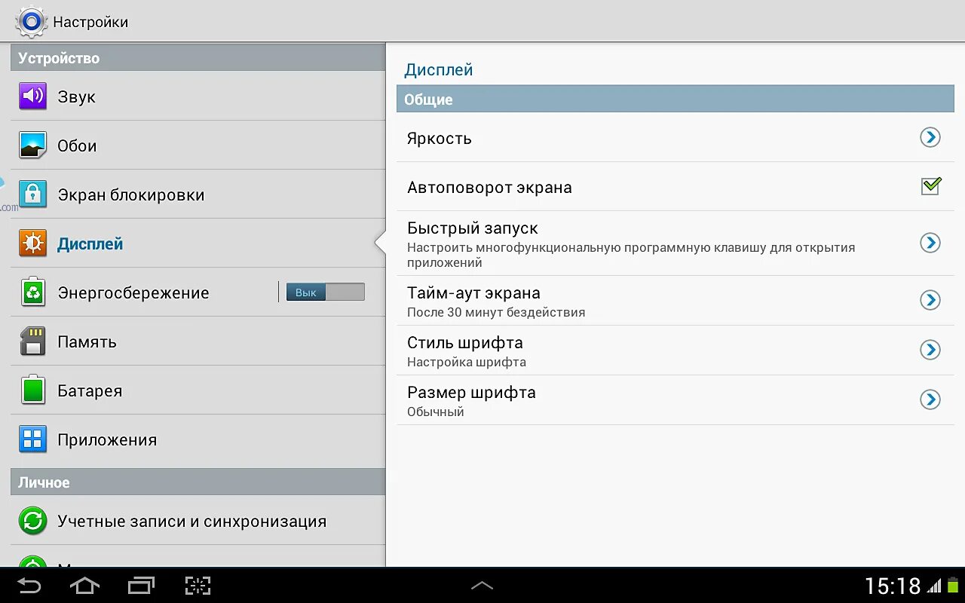965x603 pixels.
Task: Open the Applications (Приложения) grid icon
Action: tap(33, 439)
